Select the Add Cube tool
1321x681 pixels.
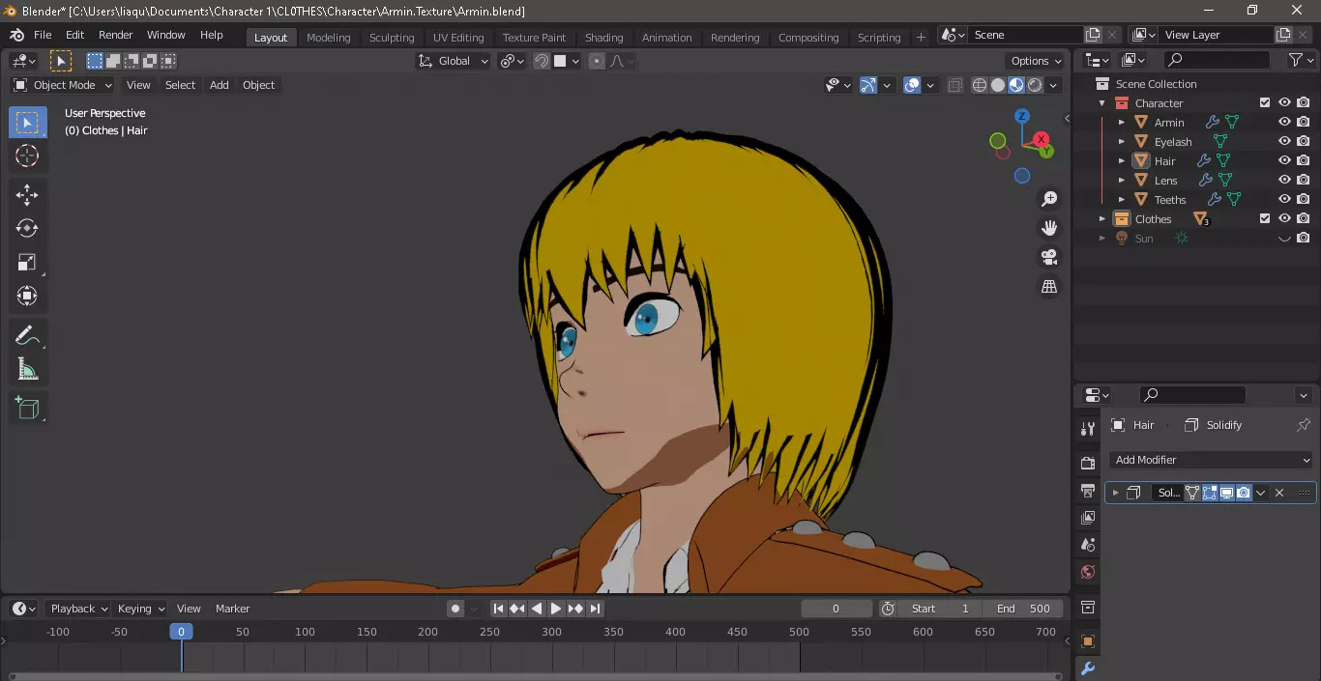tap(27, 408)
